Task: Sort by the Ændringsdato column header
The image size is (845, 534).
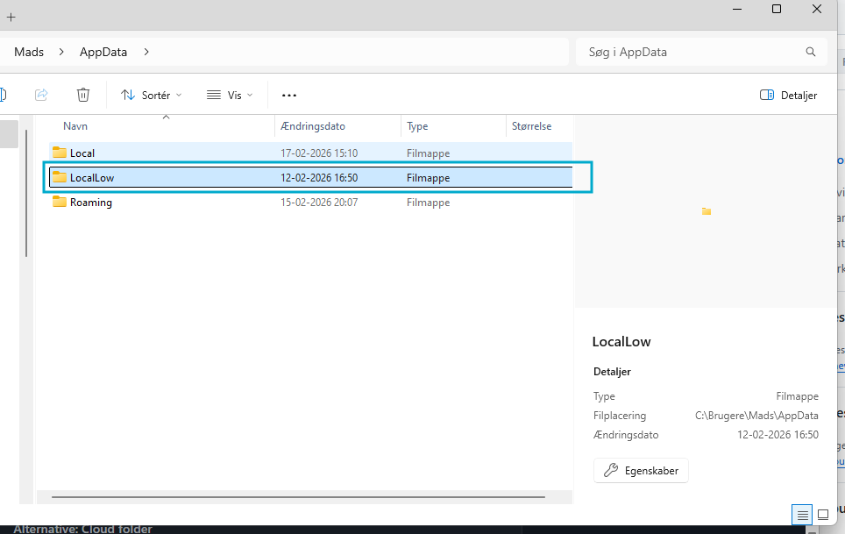Action: click(x=313, y=126)
